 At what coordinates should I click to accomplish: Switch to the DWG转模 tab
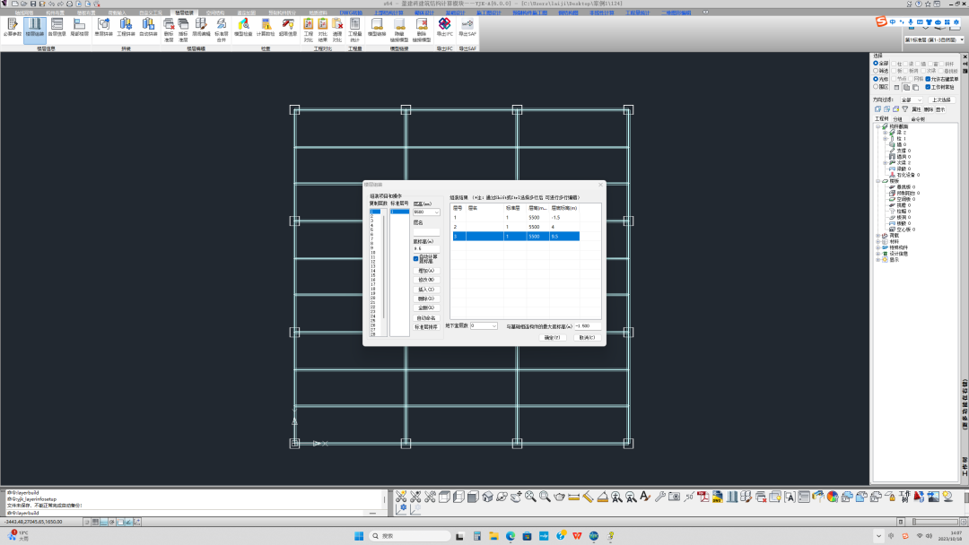click(x=351, y=13)
